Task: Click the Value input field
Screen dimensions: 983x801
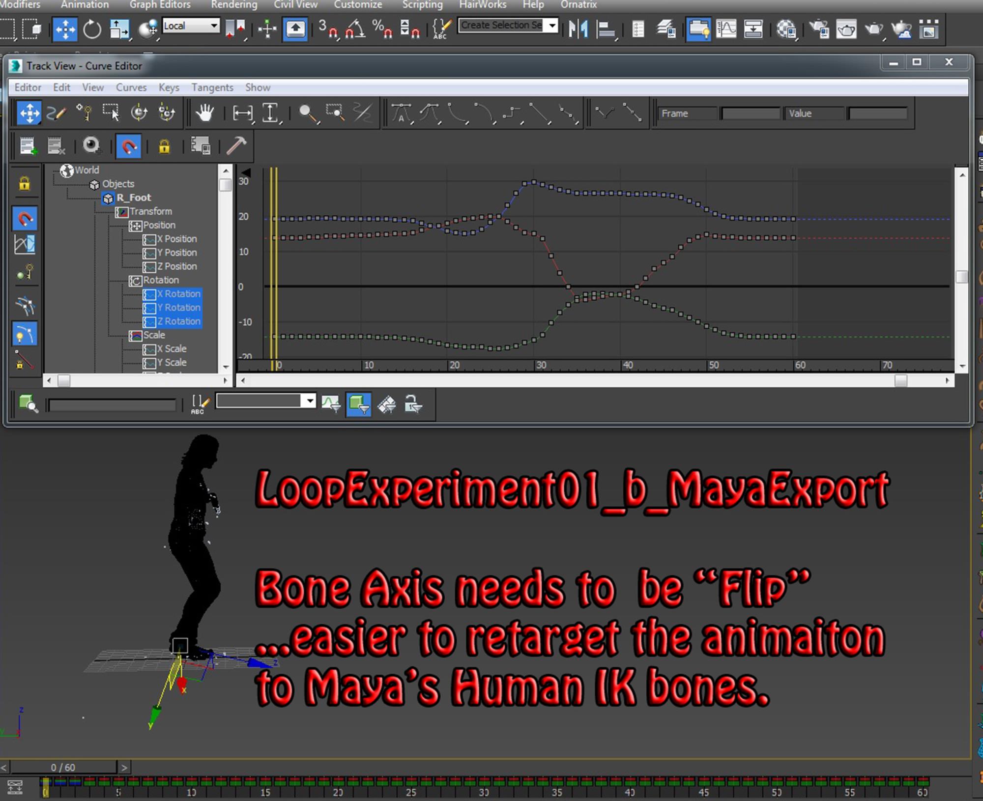Action: (878, 114)
